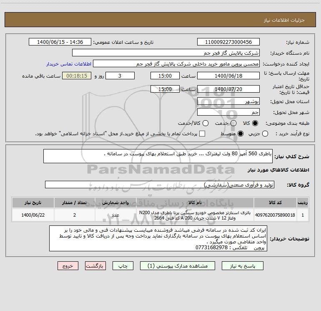Choose the متوسط purchase process option

coord(241,134)
